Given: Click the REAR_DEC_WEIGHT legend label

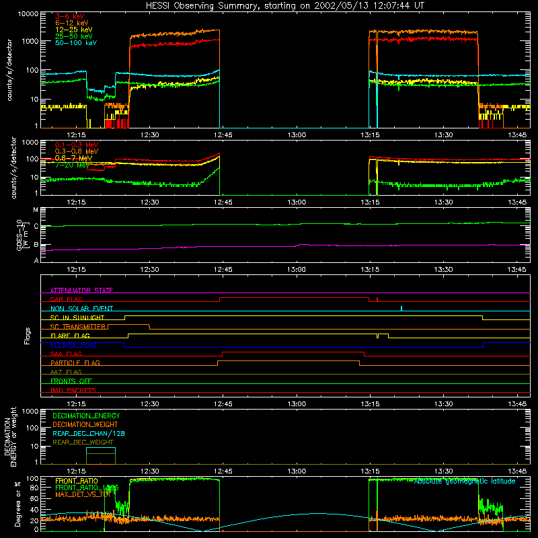Looking at the screenshot, I should click(x=83, y=443).
